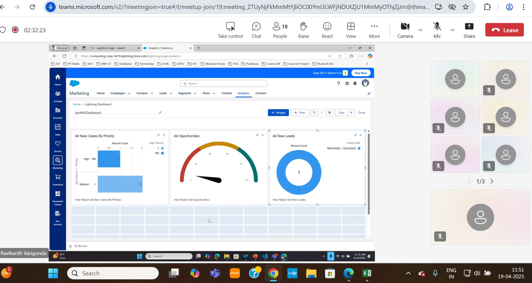Show hidden system tray icons
This screenshot has height=283, width=532.
coord(408,273)
